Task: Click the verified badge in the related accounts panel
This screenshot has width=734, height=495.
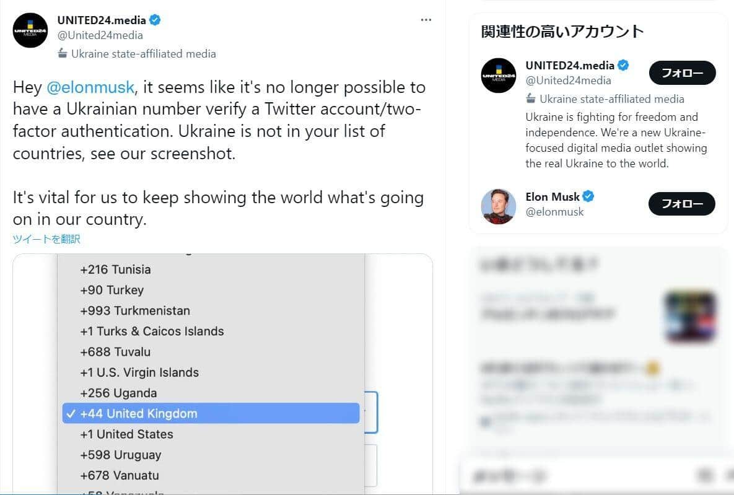Action: pyautogui.click(x=622, y=64)
